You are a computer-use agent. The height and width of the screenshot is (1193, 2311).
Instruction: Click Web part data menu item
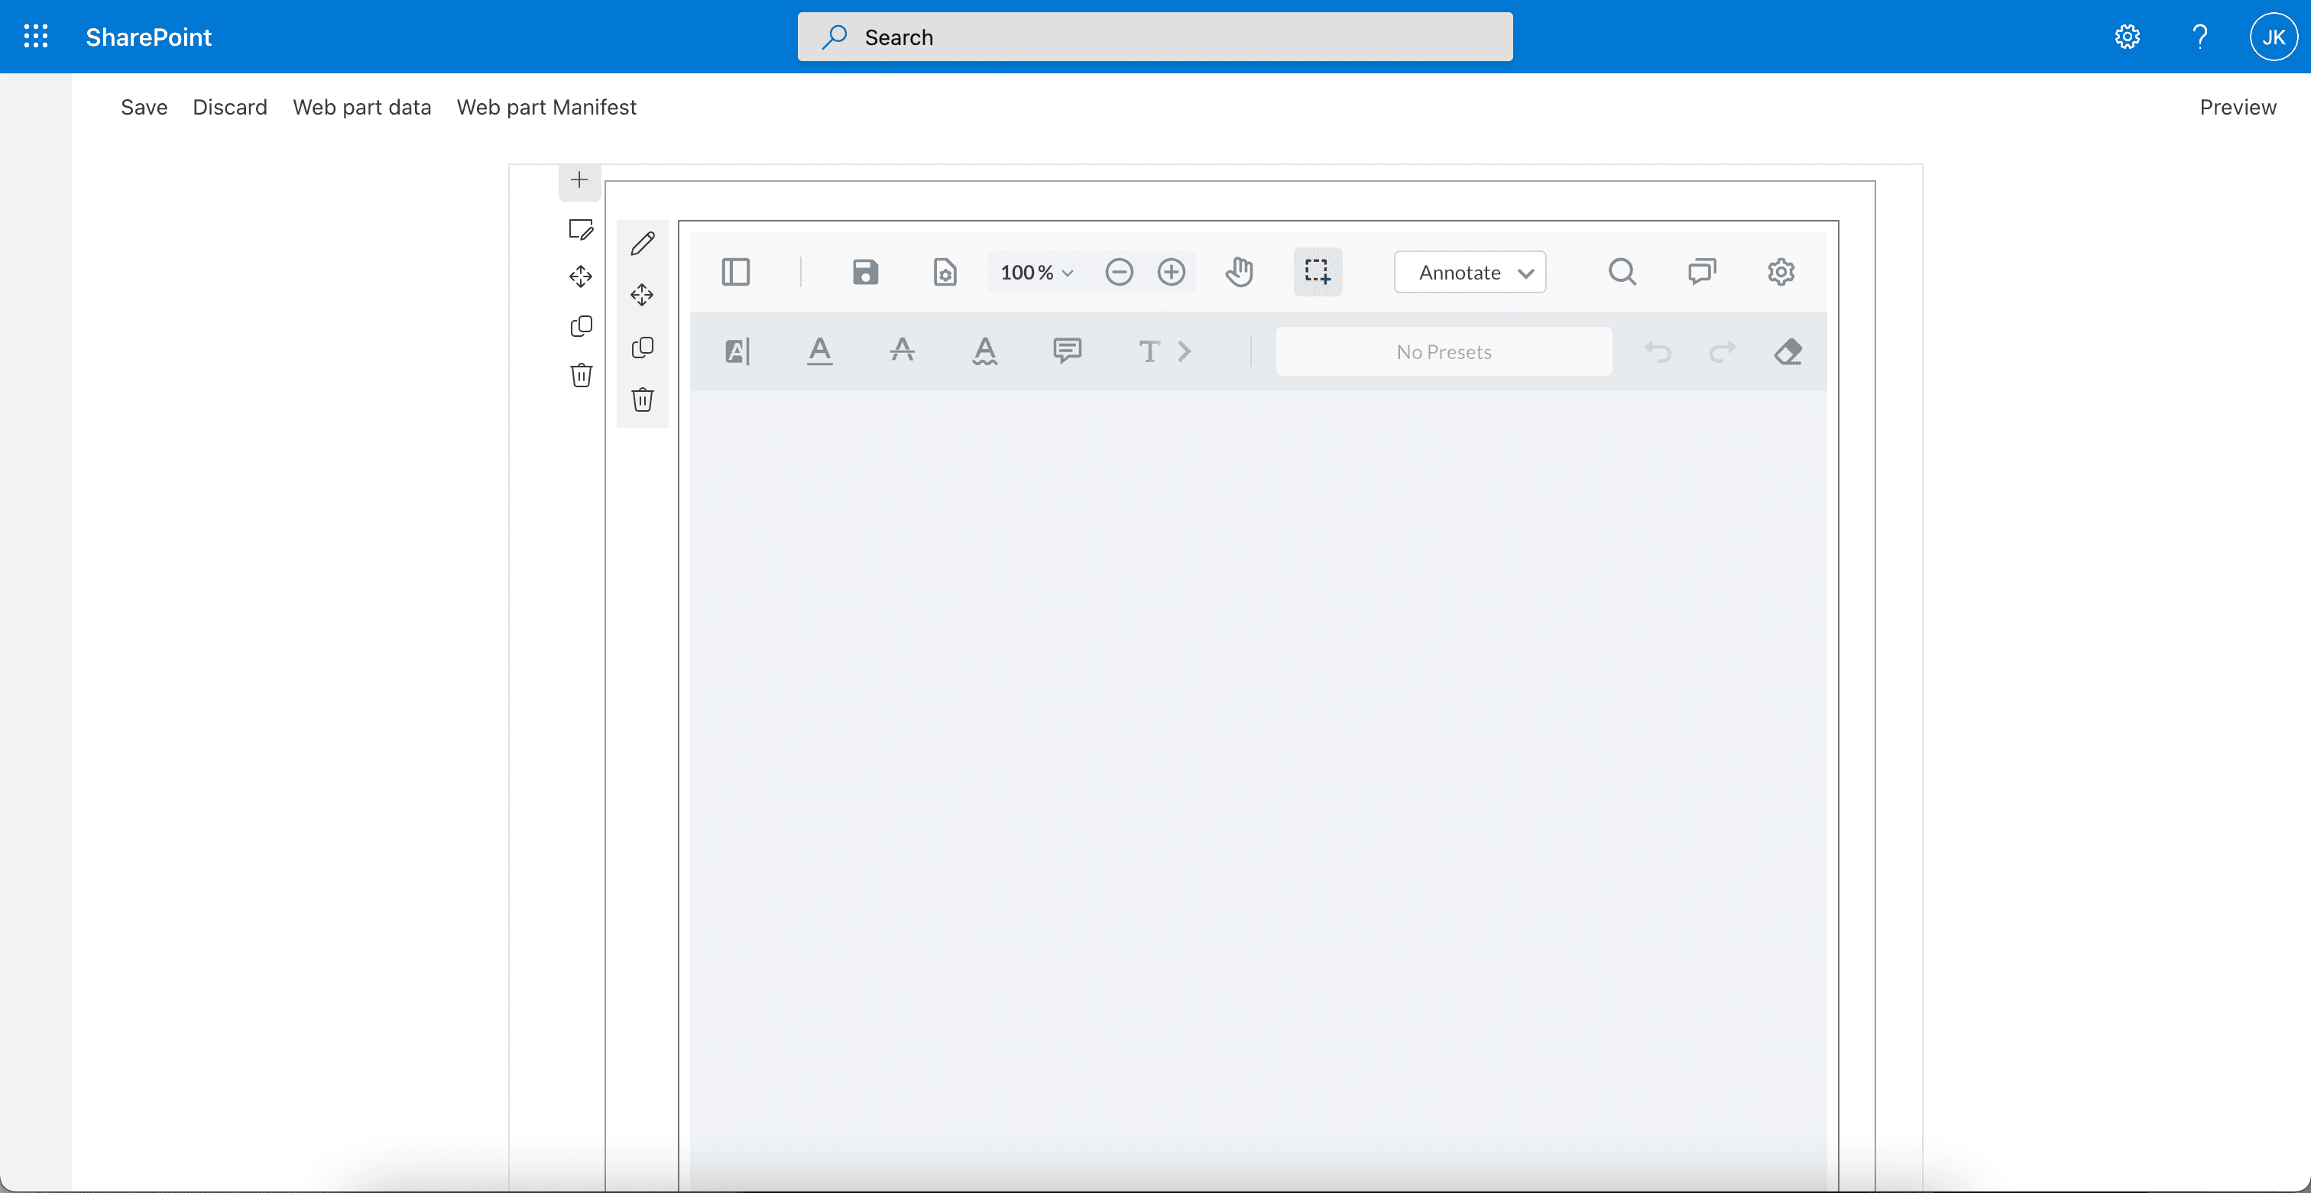[x=361, y=108]
